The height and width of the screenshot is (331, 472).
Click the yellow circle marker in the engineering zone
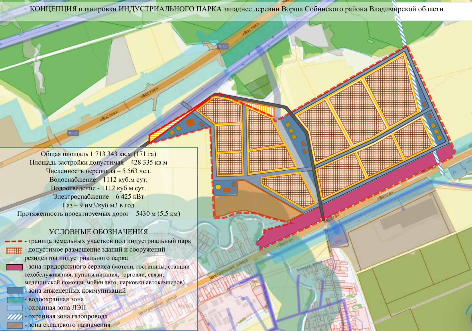coord(218,187)
